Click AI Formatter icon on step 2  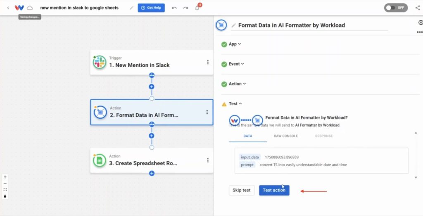[100, 112]
